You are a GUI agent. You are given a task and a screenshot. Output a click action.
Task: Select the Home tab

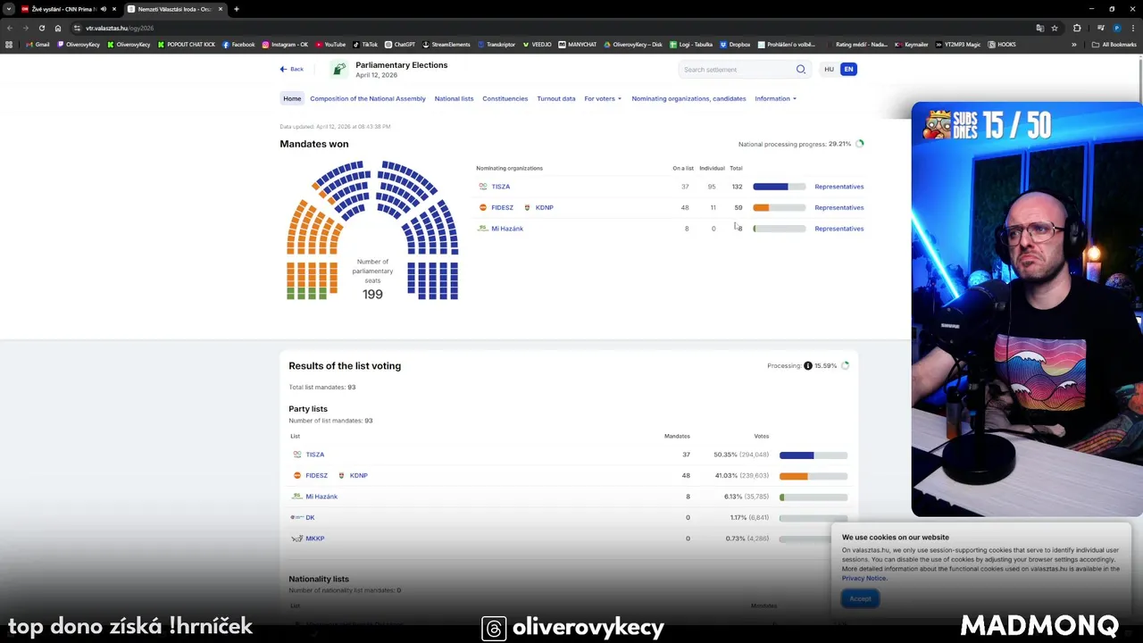point(292,98)
